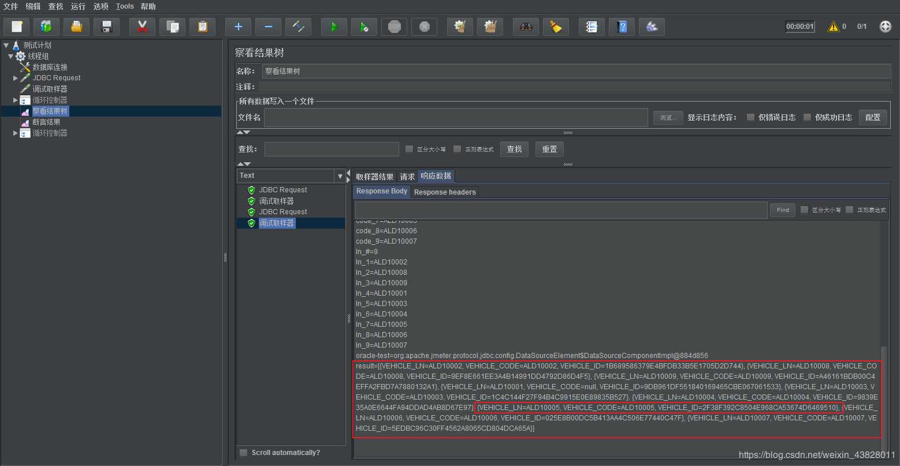
Task: Click the Expand all plus icon
Action: tap(238, 27)
